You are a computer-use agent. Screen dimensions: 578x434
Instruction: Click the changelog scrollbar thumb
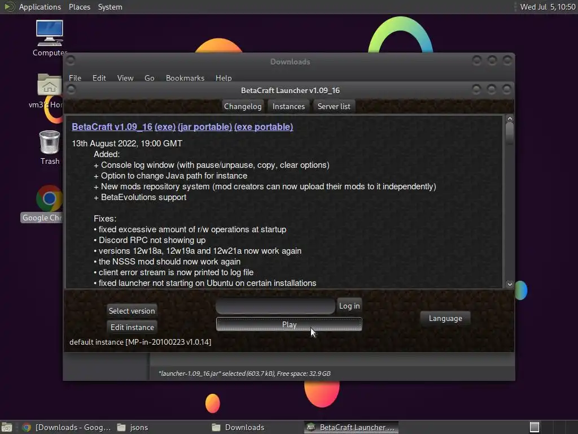click(510, 133)
